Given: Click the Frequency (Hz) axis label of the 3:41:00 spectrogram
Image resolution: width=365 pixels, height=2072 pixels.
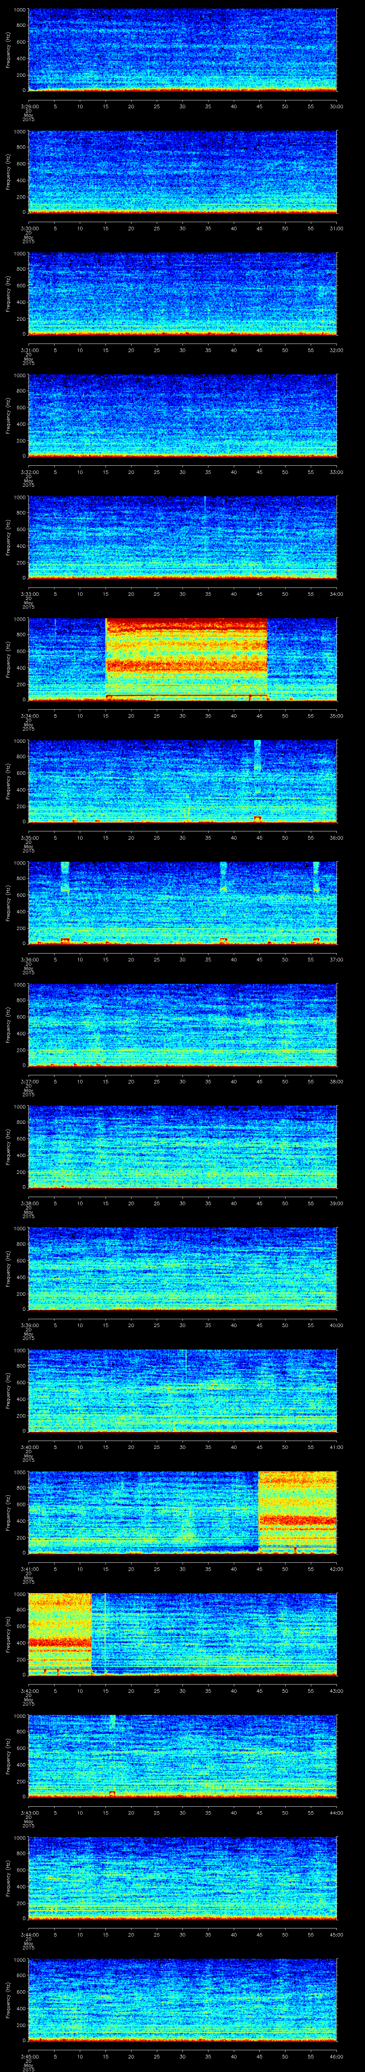Looking at the screenshot, I should pyautogui.click(x=8, y=1512).
